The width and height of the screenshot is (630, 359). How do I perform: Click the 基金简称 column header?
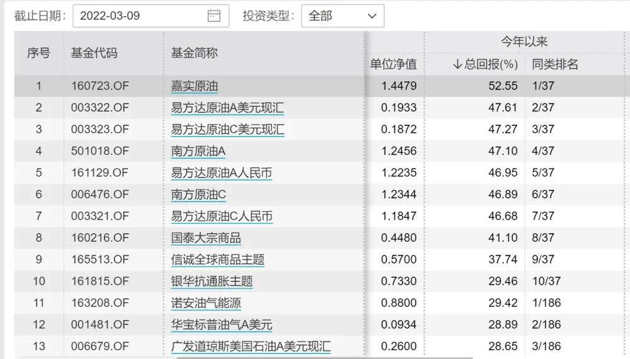pyautogui.click(x=195, y=53)
